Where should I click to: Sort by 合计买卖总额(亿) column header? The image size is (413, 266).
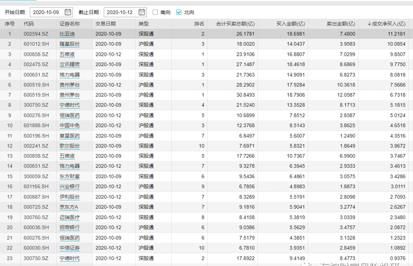(235, 24)
